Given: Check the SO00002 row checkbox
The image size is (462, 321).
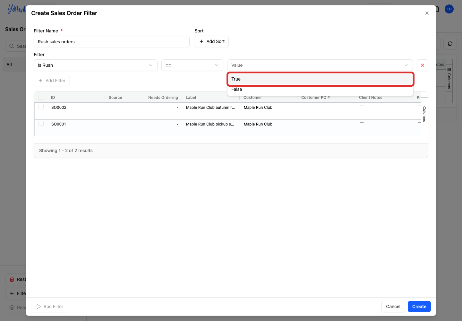Looking at the screenshot, I should click(x=41, y=107).
